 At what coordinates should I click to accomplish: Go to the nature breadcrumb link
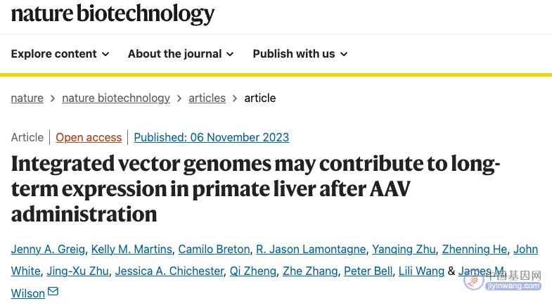tap(27, 98)
